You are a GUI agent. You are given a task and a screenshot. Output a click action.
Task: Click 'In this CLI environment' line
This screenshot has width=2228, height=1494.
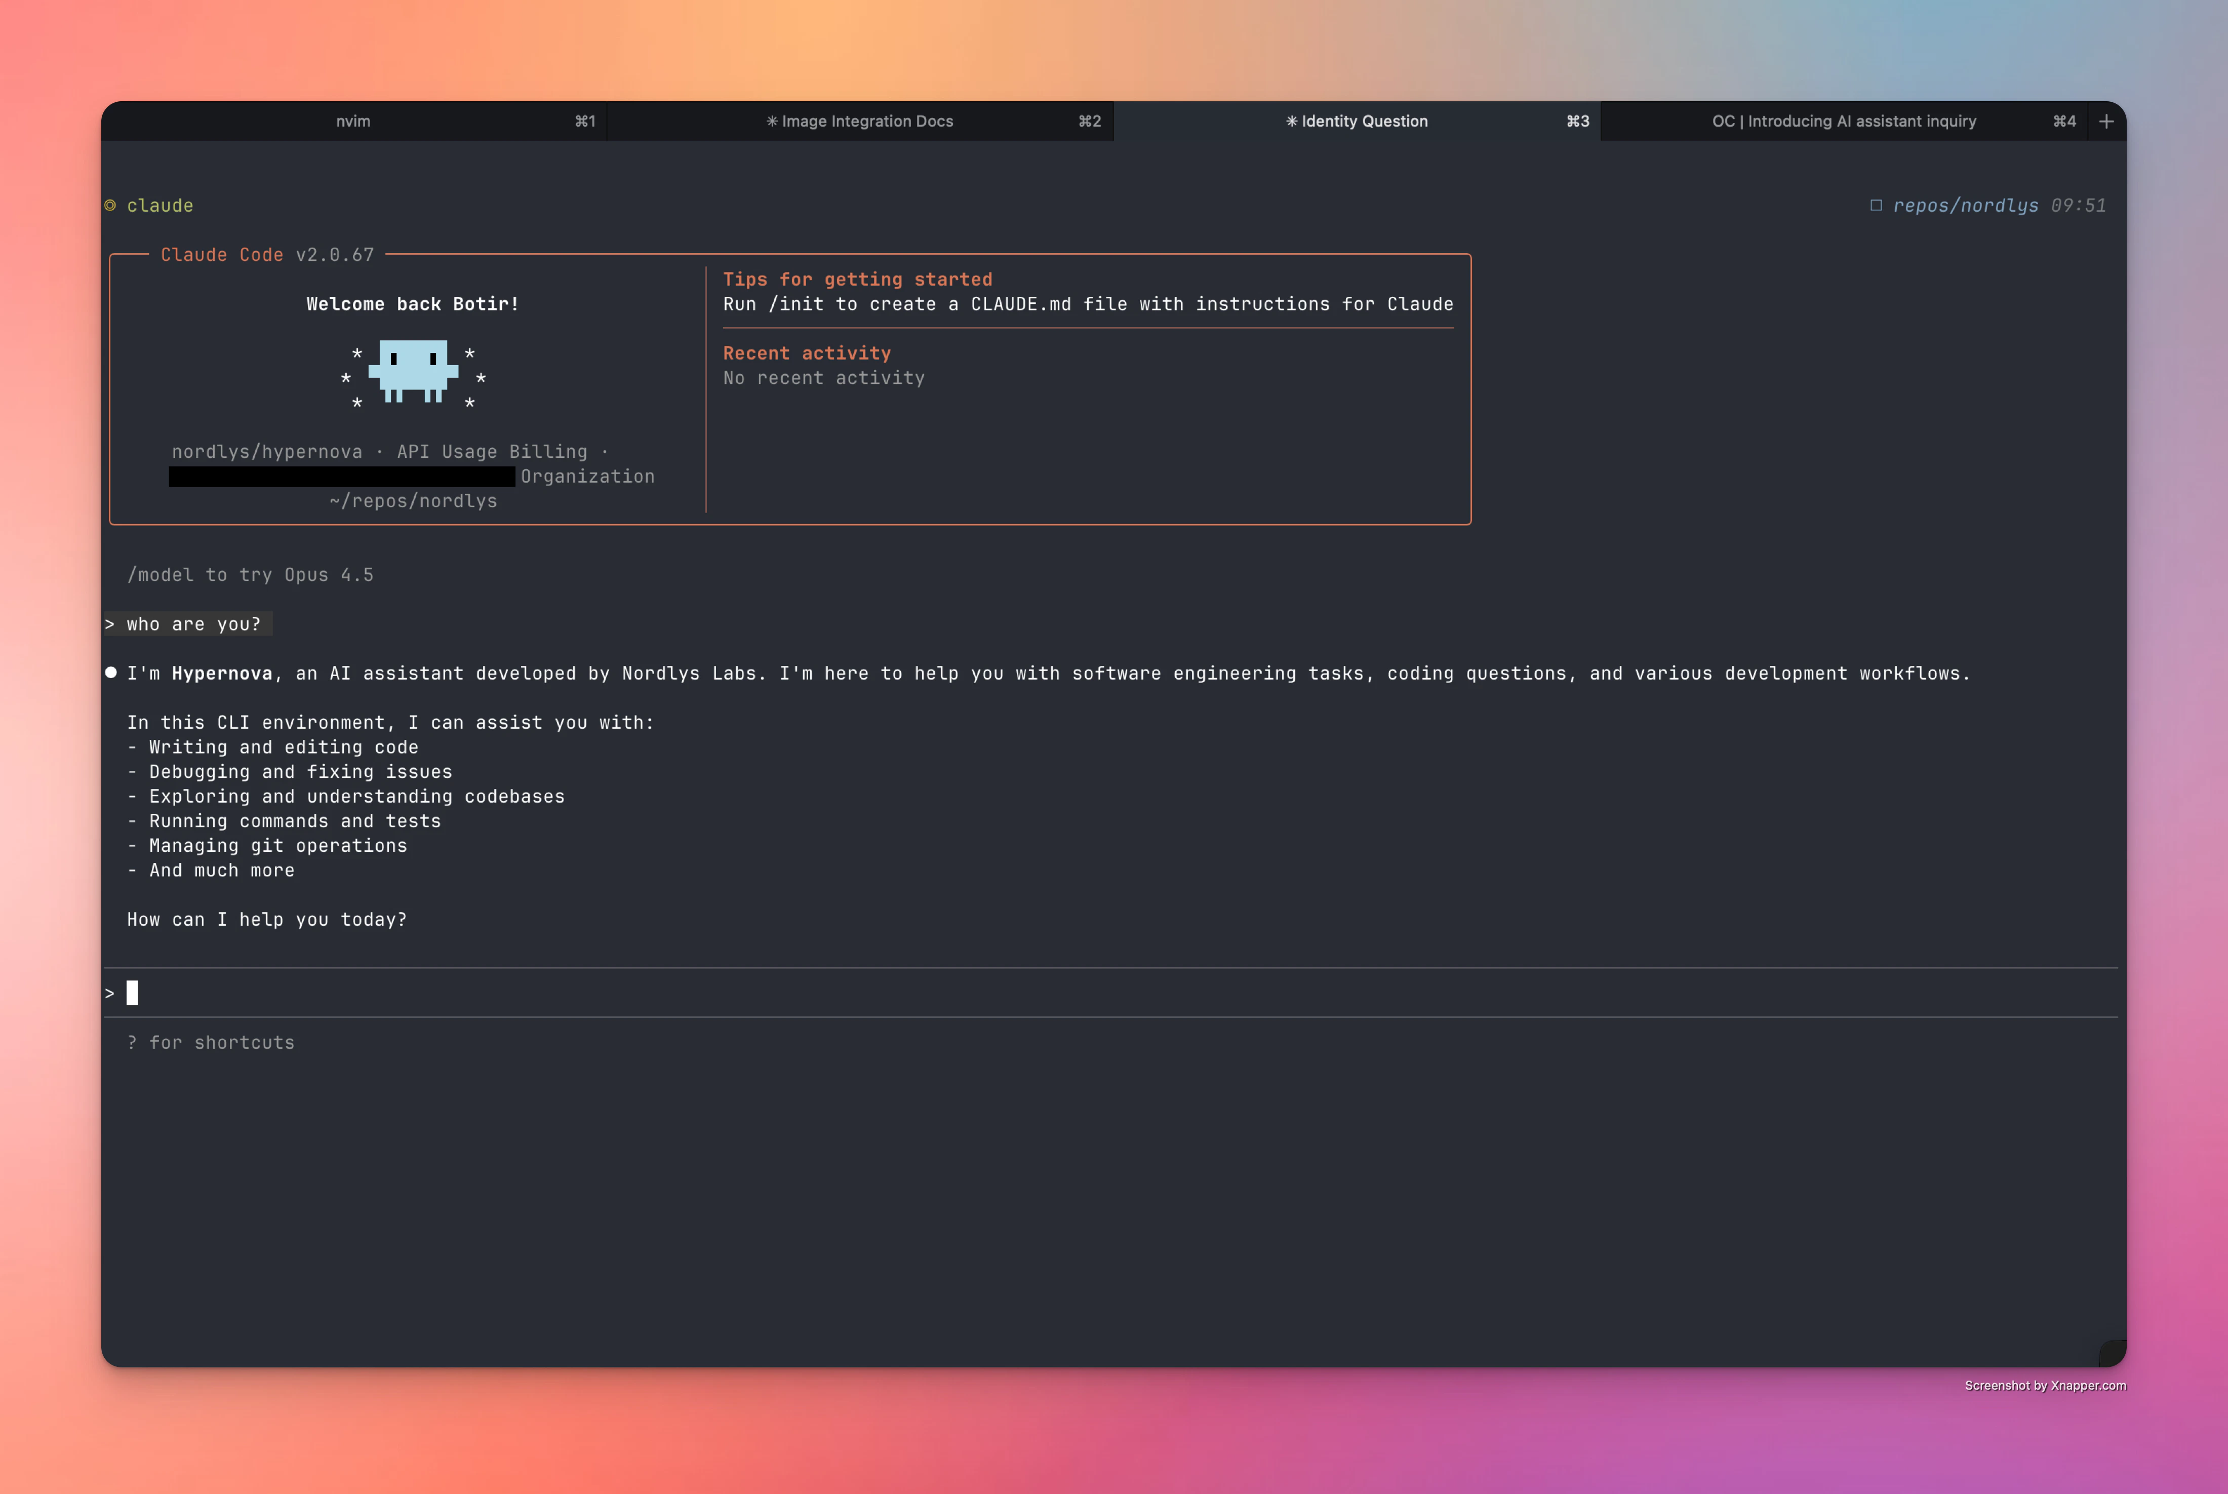(390, 722)
